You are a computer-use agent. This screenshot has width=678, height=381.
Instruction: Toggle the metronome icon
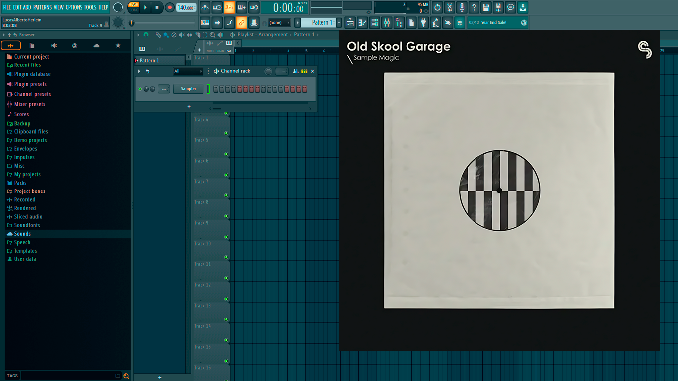coord(205,7)
